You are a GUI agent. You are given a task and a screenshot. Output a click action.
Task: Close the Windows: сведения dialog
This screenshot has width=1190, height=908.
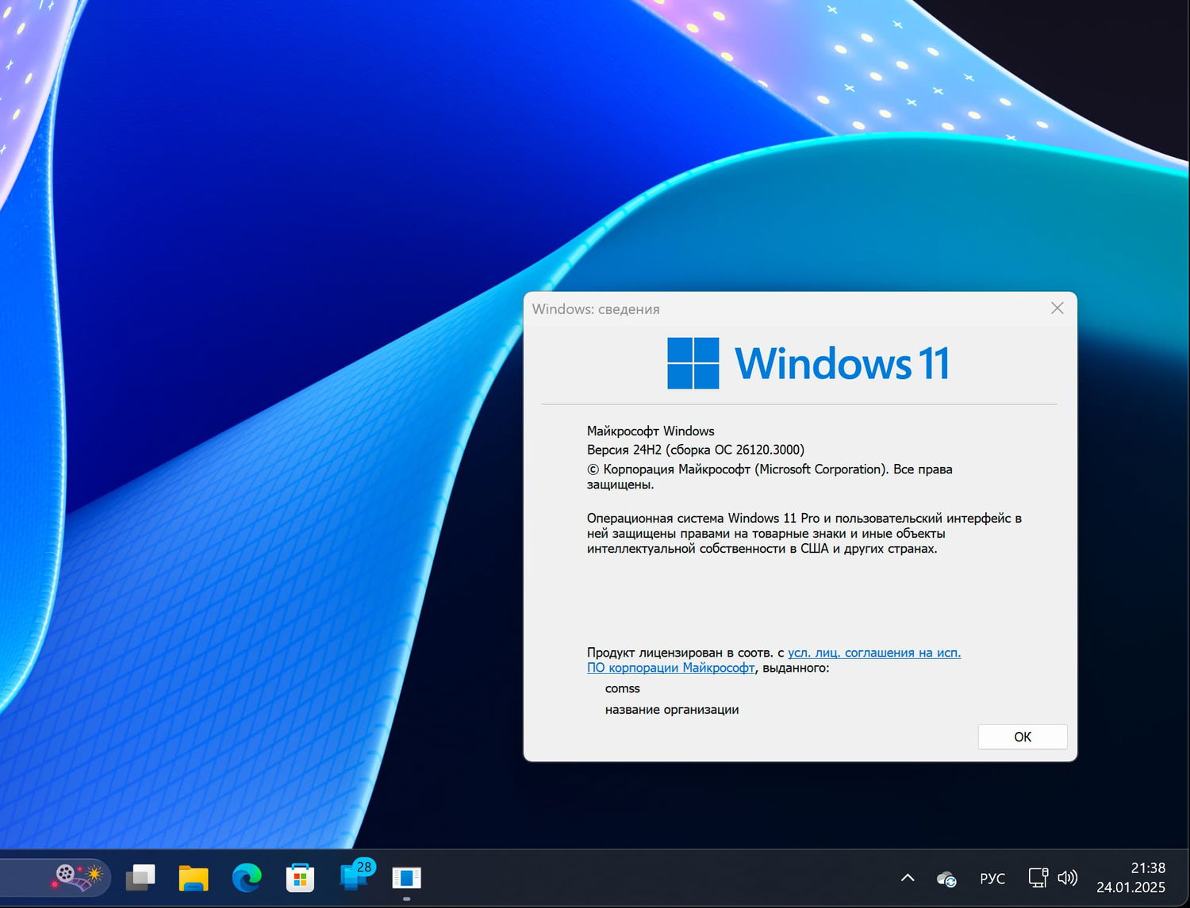[x=1057, y=308]
